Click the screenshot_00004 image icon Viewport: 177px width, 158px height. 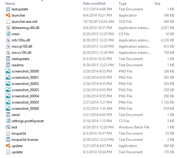coord(8,96)
